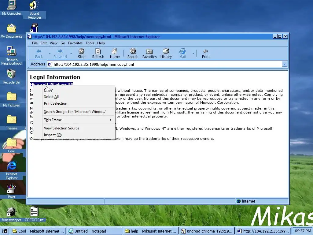Maximize the Internet Explorer window
Viewport: 313px width, 235px height.
click(280, 36)
